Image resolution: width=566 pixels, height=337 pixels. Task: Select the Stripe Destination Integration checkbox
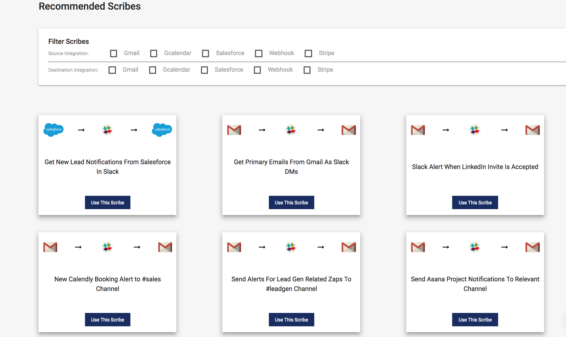click(x=307, y=70)
